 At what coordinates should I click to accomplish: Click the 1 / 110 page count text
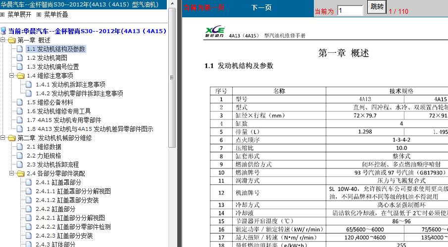coord(398,11)
